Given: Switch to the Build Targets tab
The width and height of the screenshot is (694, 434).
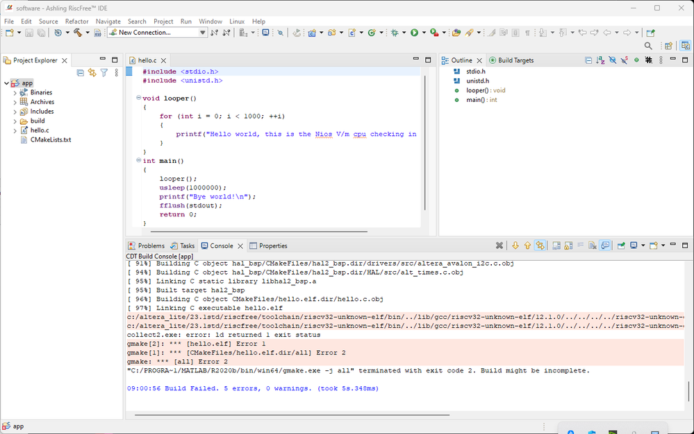Looking at the screenshot, I should click(x=511, y=60).
